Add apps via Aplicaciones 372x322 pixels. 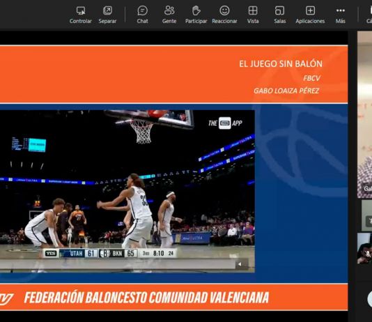tap(310, 15)
